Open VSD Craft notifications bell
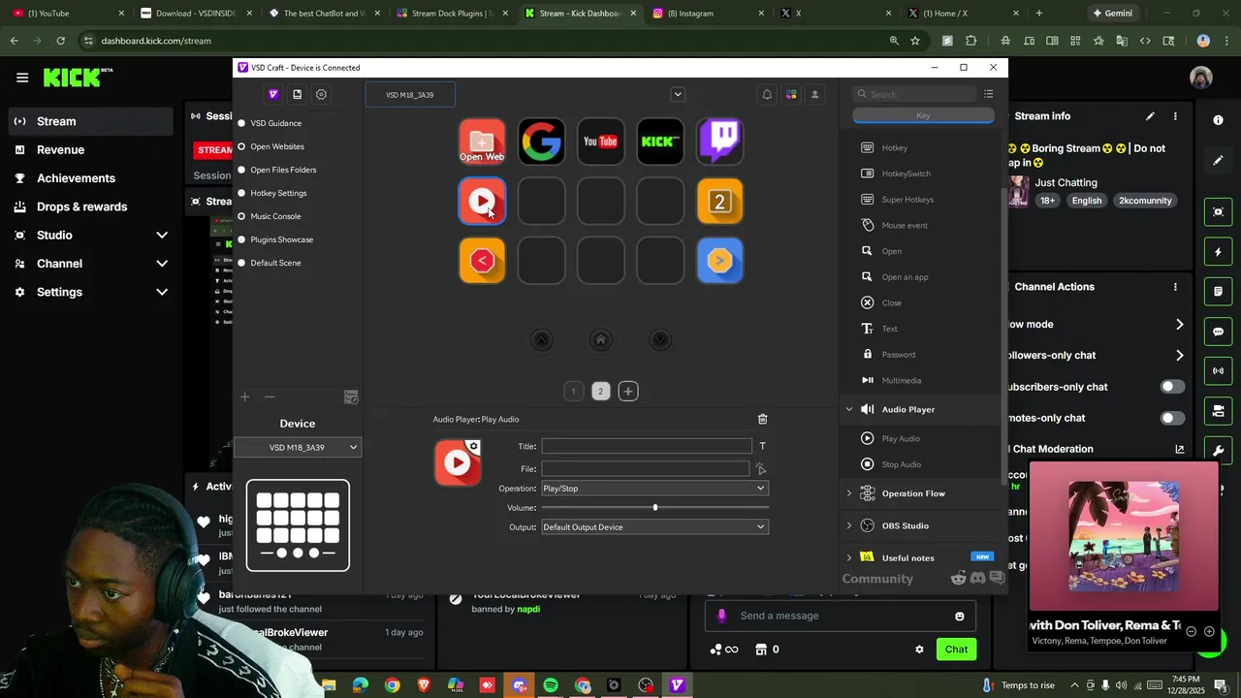 (x=767, y=94)
